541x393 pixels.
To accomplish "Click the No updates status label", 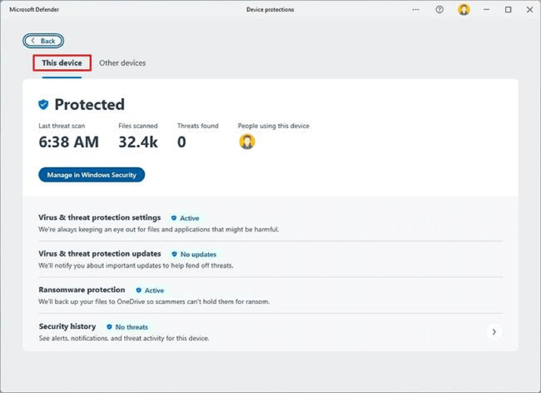I will [x=198, y=254].
